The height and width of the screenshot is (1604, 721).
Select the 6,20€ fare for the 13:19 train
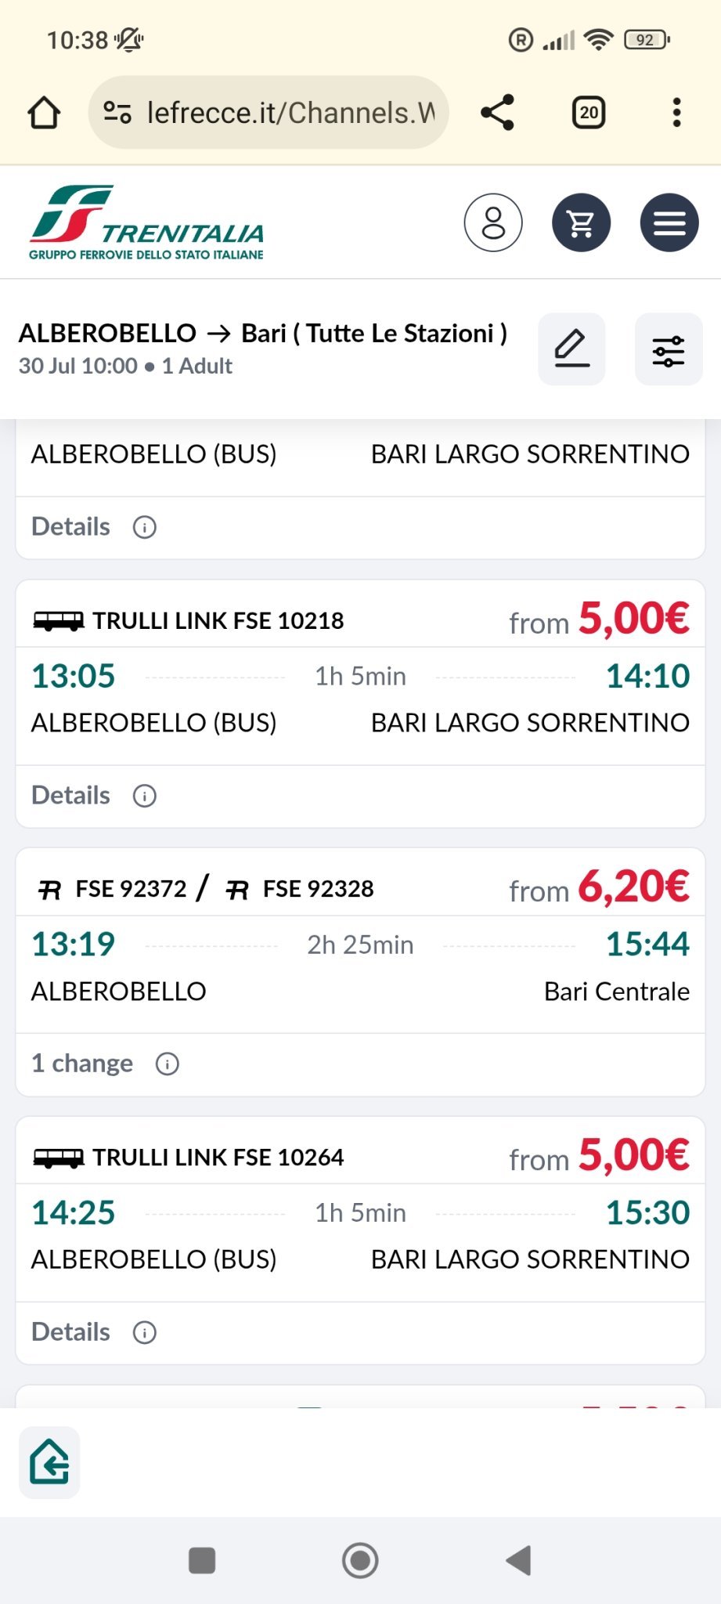pos(633,887)
